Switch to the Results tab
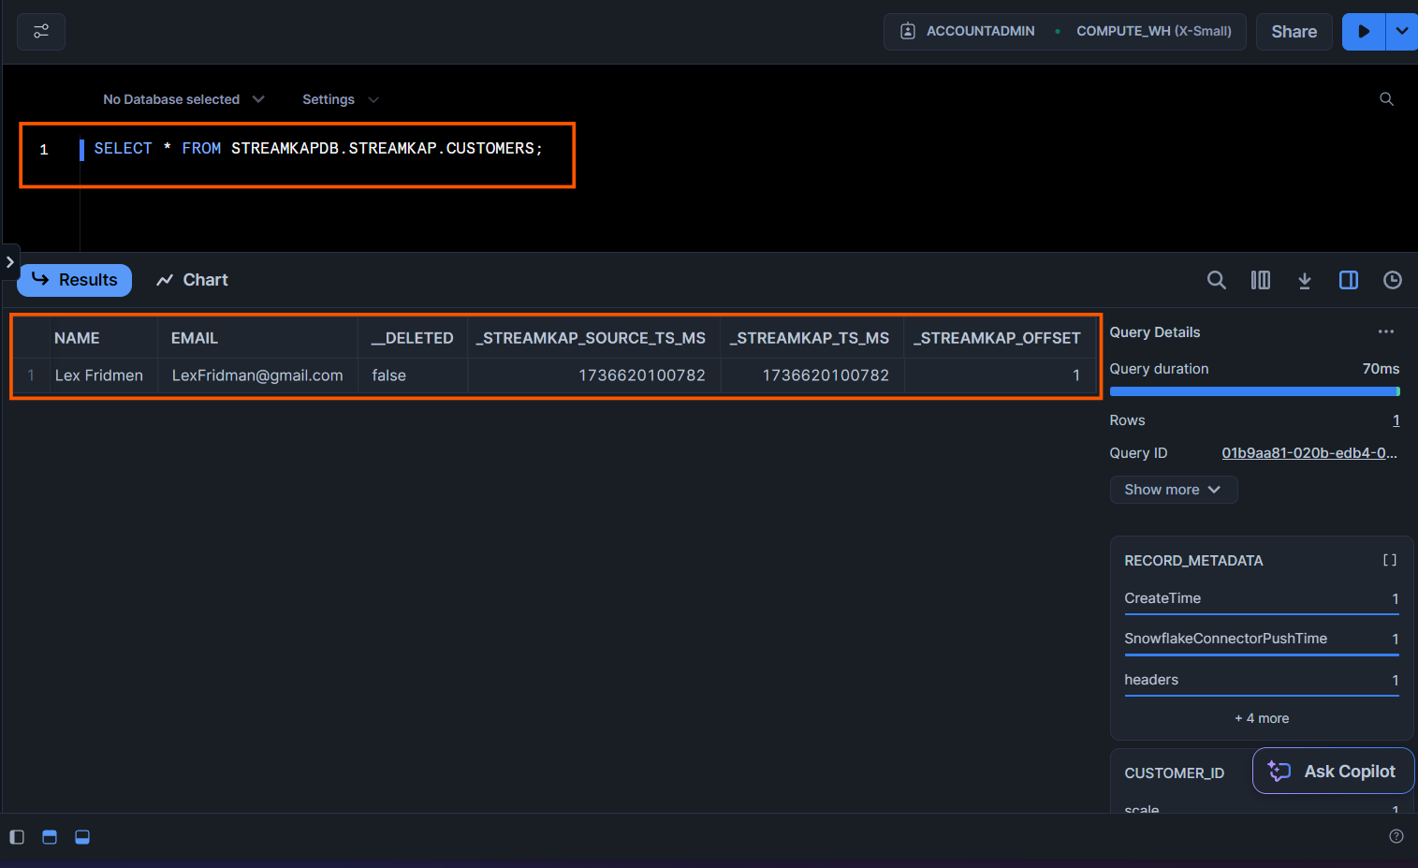The width and height of the screenshot is (1418, 868). pos(75,280)
